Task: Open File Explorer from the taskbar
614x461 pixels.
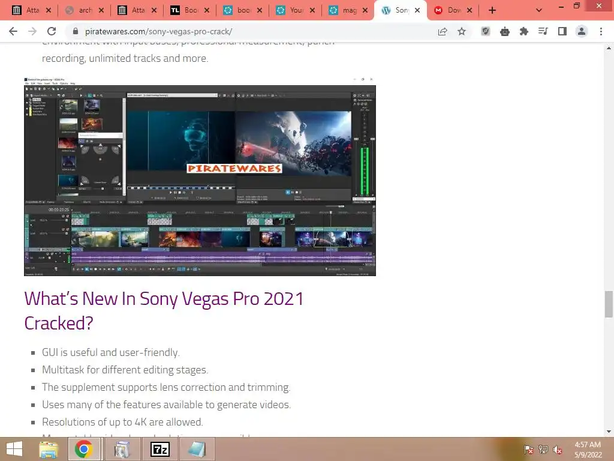Action: click(49, 449)
